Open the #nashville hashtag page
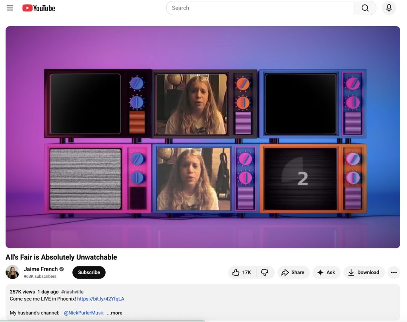The image size is (407, 322). (x=72, y=291)
